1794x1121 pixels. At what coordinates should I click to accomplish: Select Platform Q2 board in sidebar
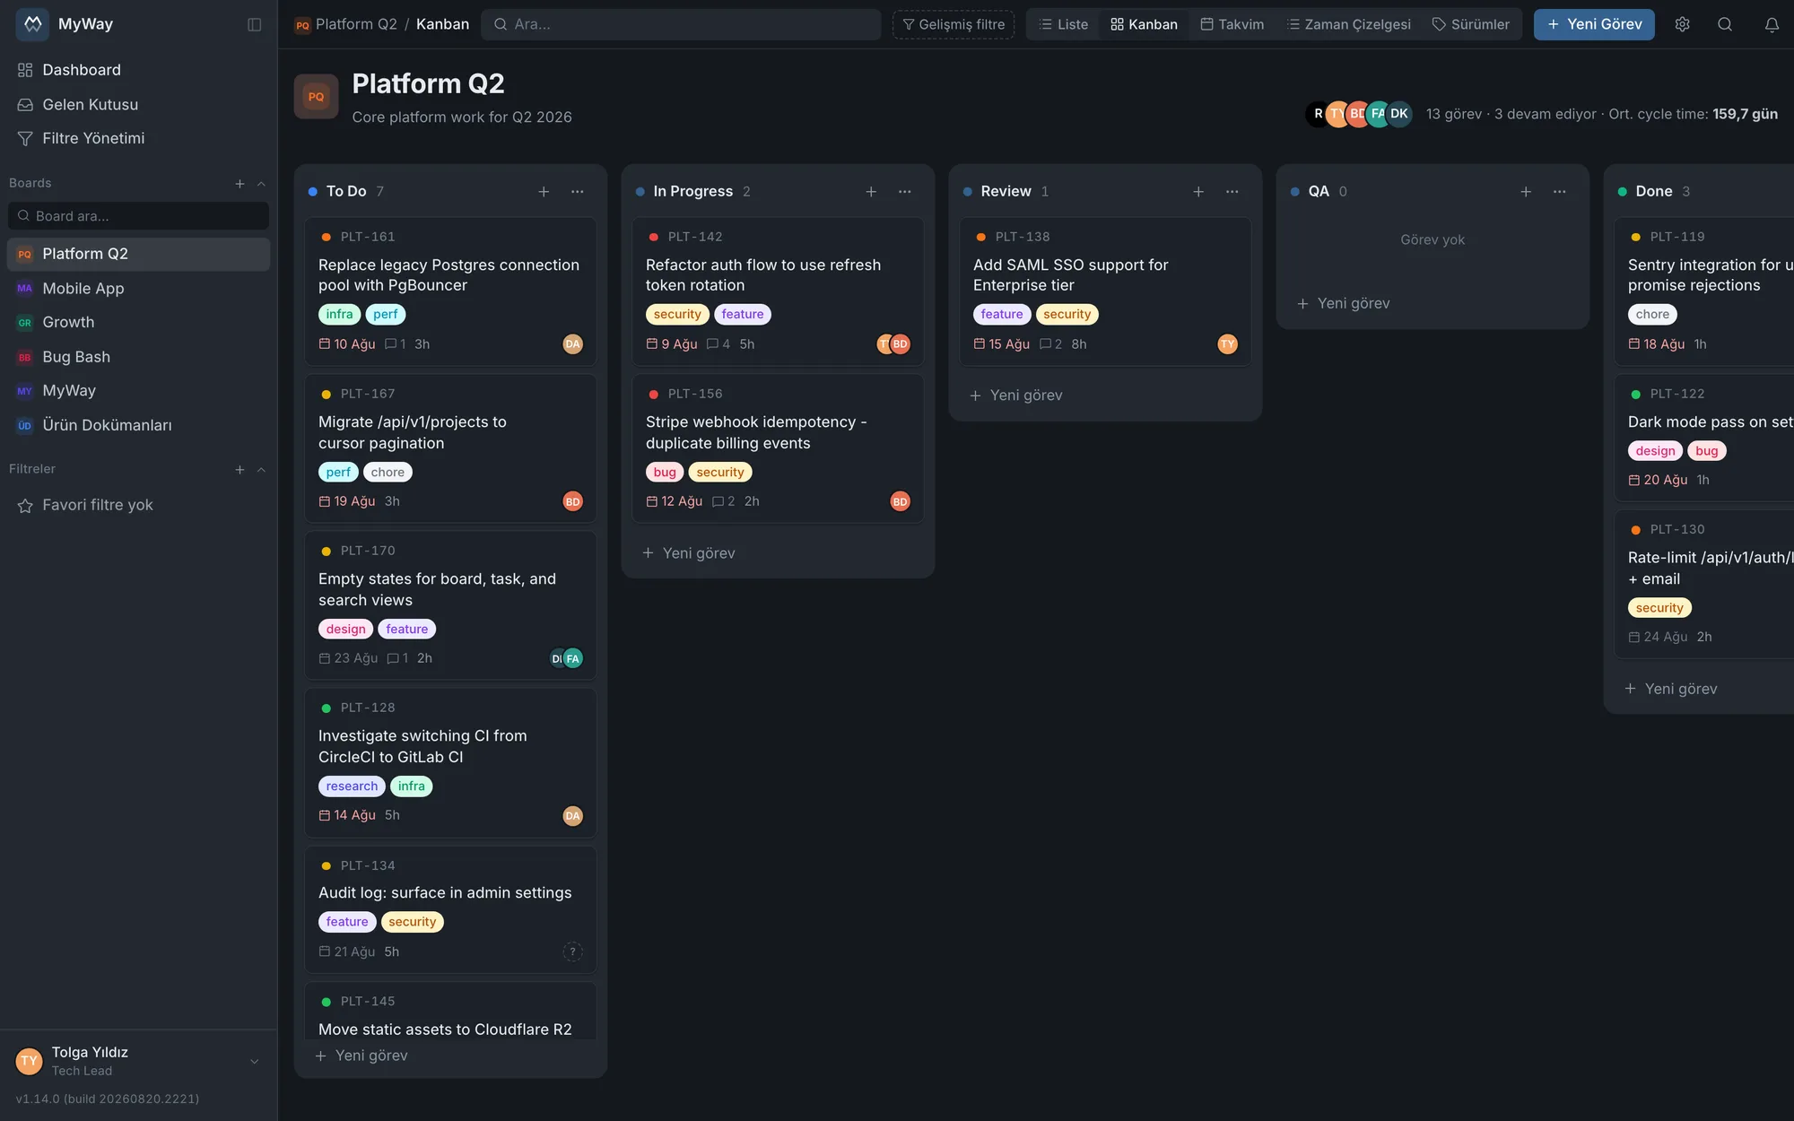138,254
